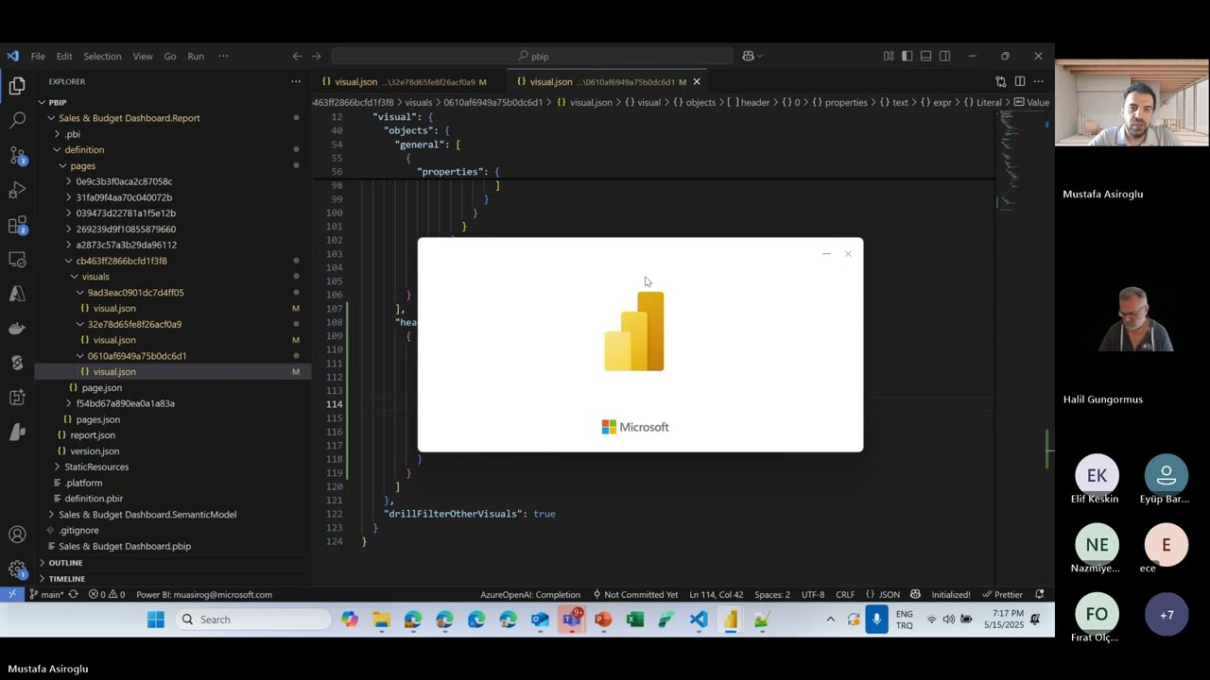Collapse the Sales & Budget Dashboard.Report folder
1210x680 pixels.
coord(129,118)
